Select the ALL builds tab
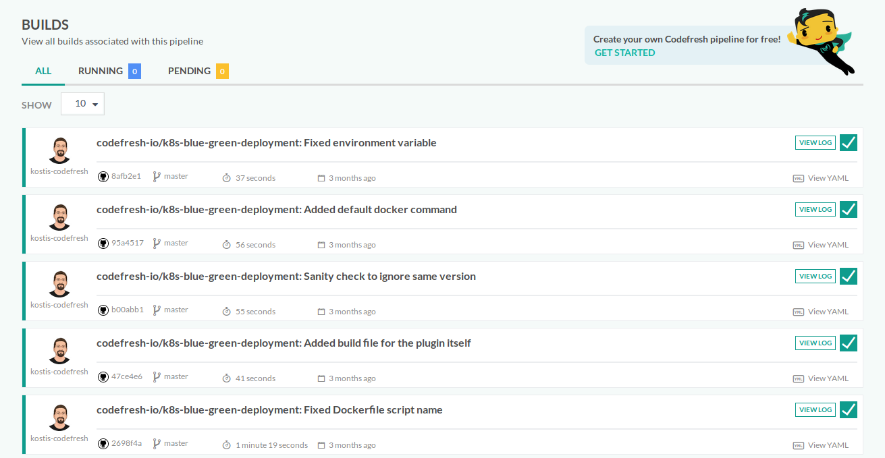Image resolution: width=885 pixels, height=458 pixels. coord(43,71)
